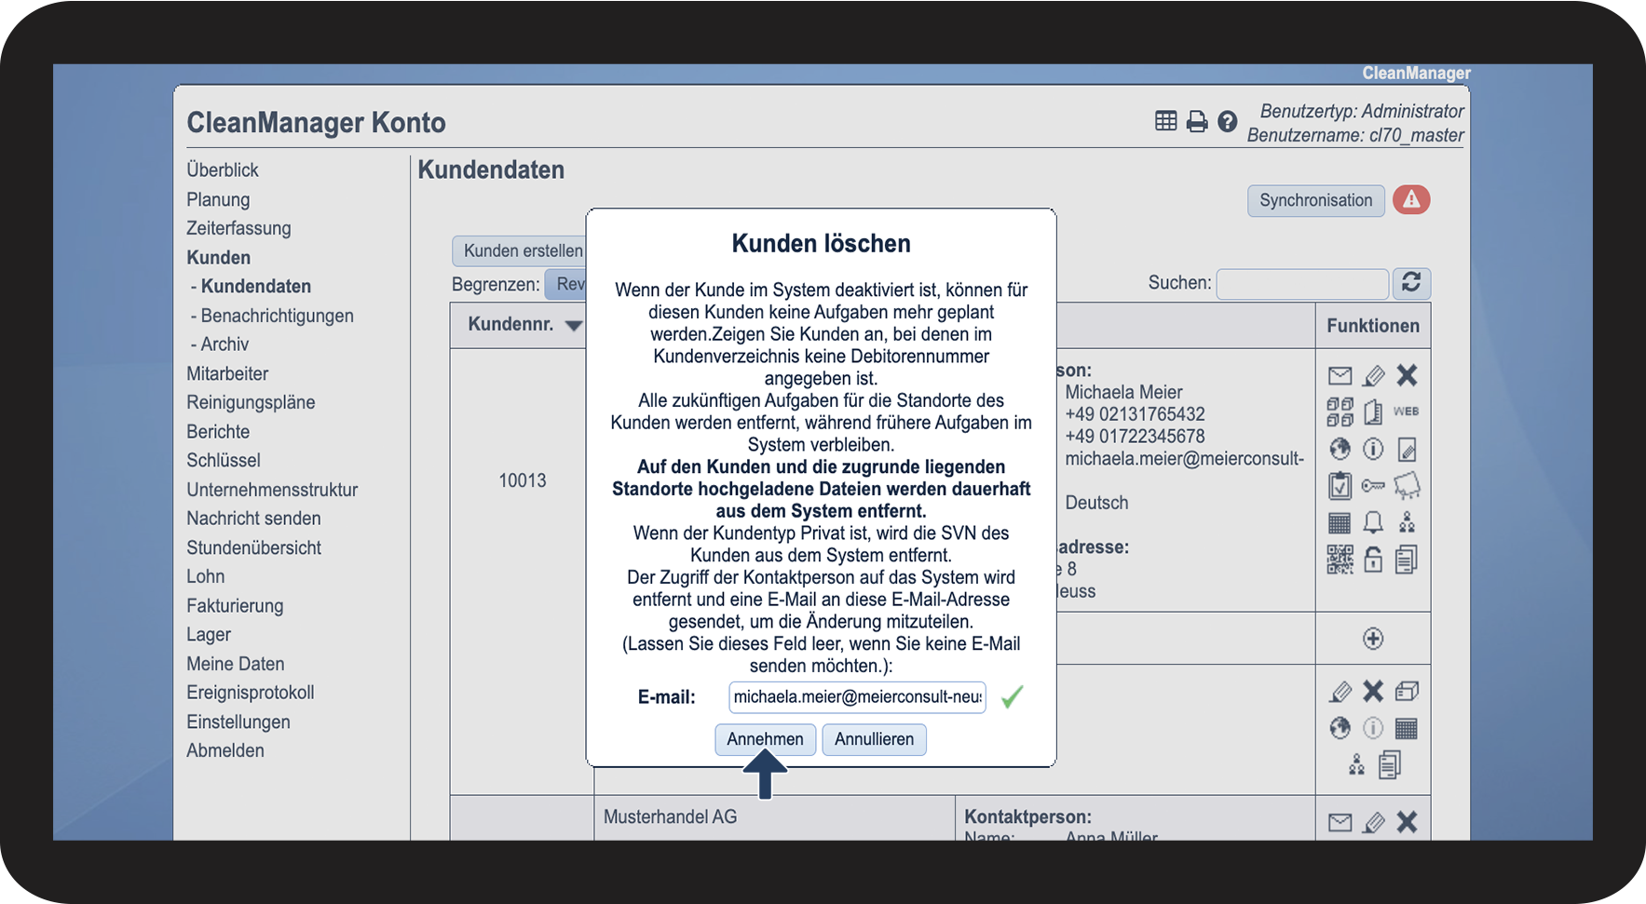Viewport: 1646px width, 904px height.
Task: Sort by Kundennr. column arrow
Action: tap(574, 326)
